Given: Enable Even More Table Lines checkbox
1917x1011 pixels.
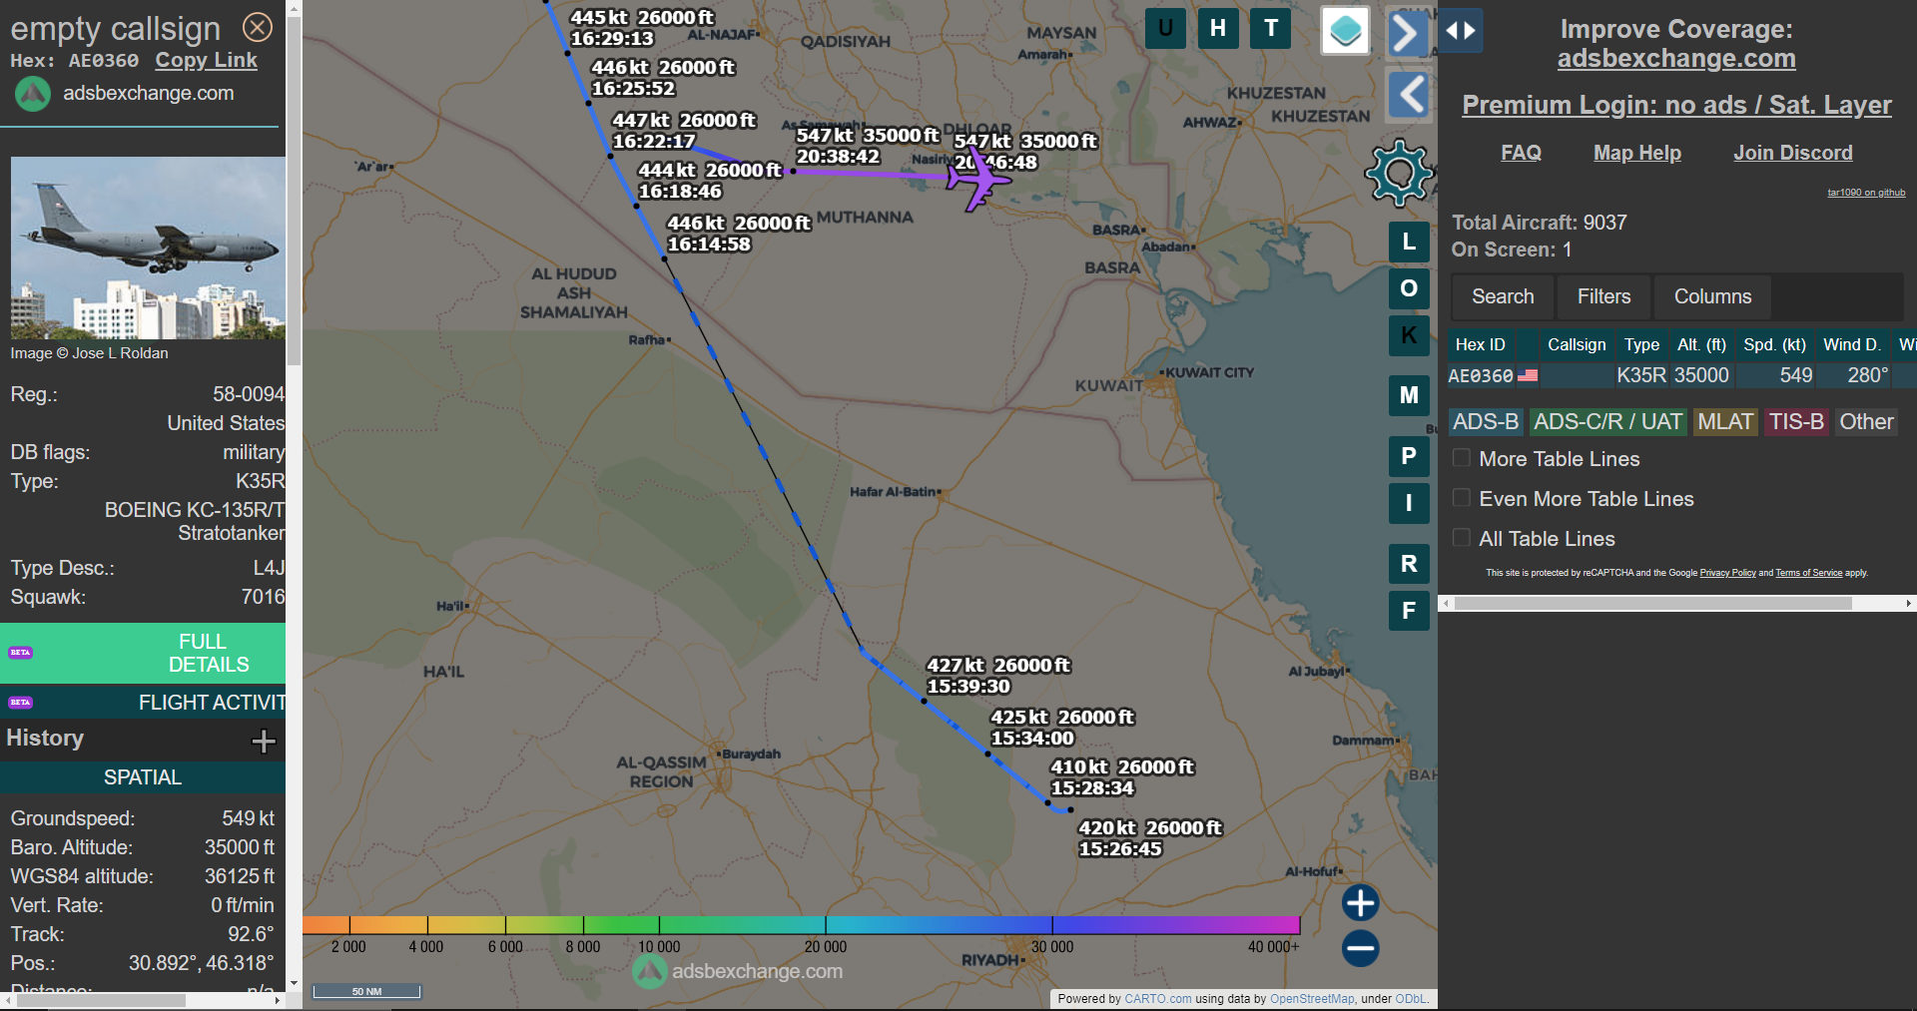Looking at the screenshot, I should coord(1462,498).
